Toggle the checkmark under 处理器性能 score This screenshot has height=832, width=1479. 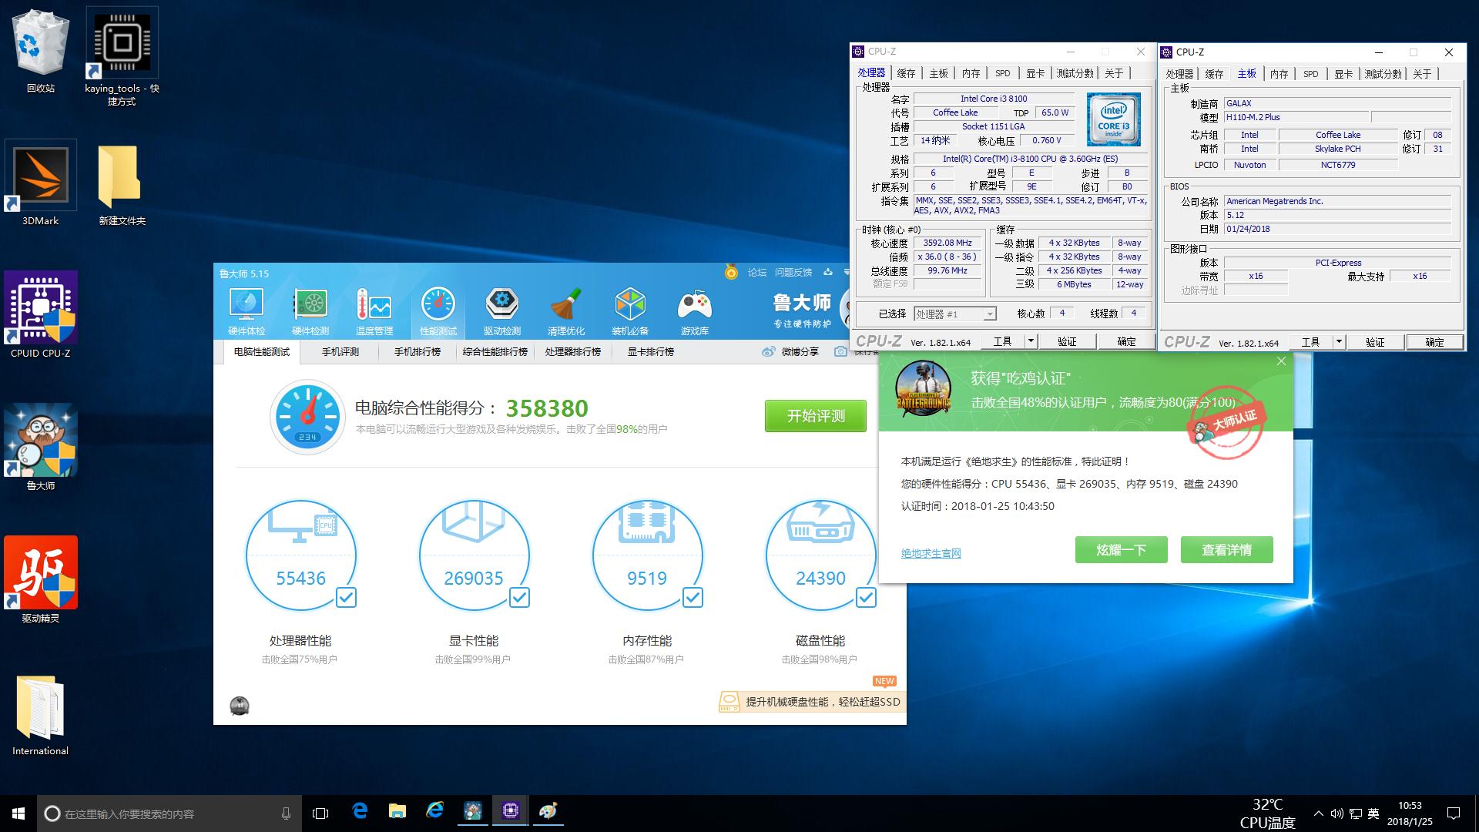pos(347,597)
